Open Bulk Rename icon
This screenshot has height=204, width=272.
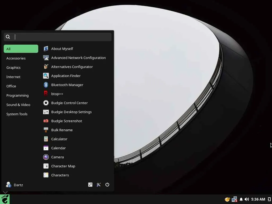(x=46, y=130)
